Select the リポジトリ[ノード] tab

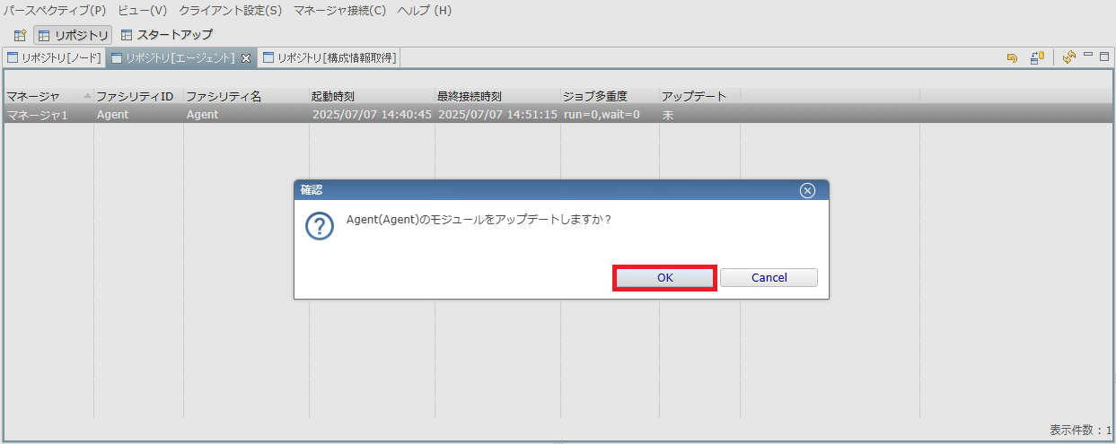click(54, 57)
